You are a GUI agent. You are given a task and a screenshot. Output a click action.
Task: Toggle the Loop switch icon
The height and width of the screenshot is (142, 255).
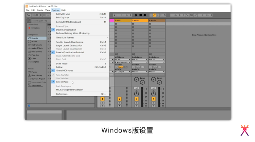(x=191, y=15)
